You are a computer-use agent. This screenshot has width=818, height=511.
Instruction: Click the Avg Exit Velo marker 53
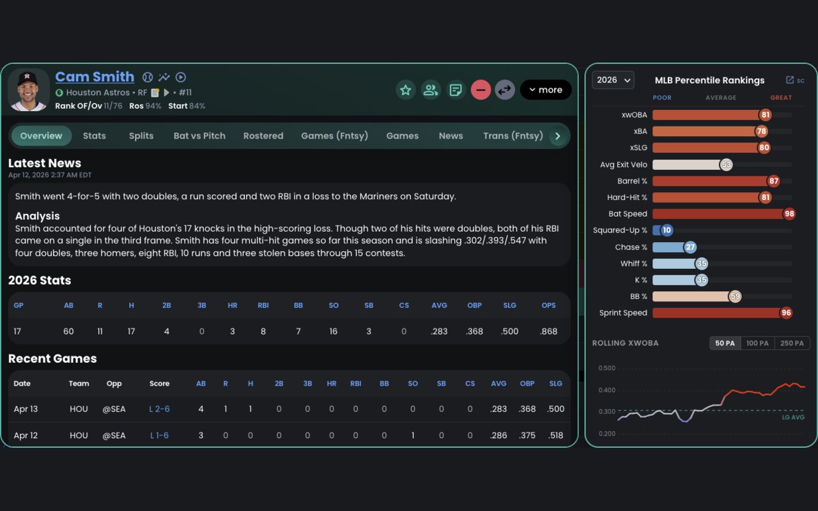[726, 165]
